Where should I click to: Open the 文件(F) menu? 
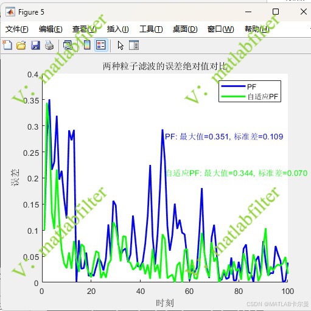click(17, 29)
